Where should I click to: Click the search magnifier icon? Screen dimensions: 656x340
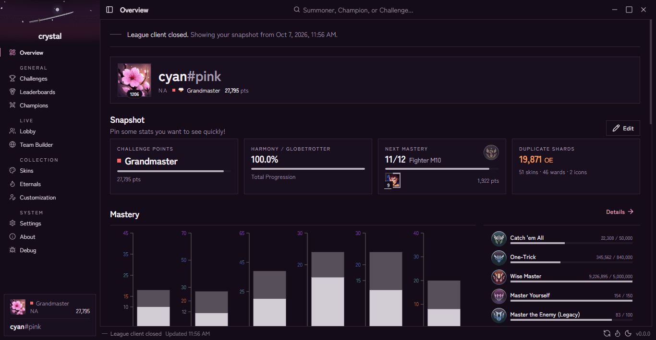tap(297, 10)
